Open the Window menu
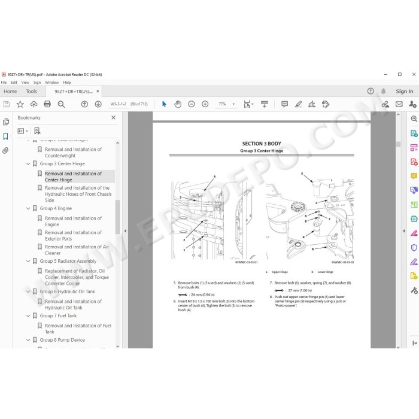Viewport: 419px width, 419px height. pos(51,83)
